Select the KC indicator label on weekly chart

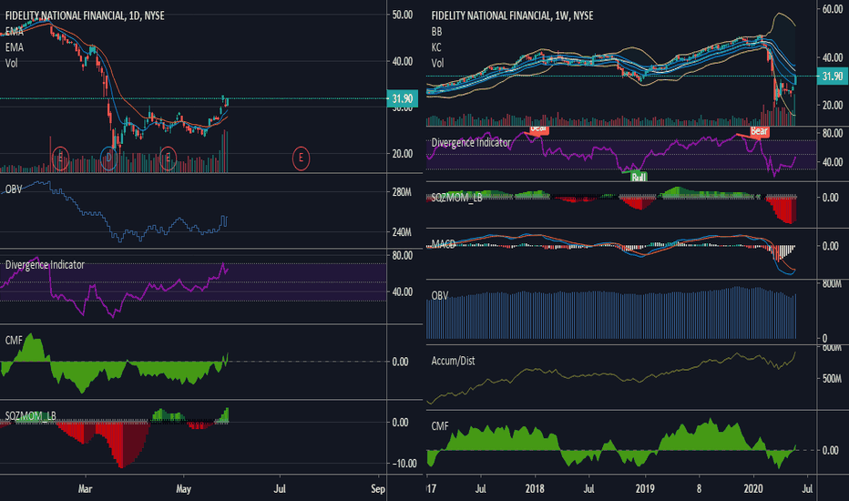point(436,47)
